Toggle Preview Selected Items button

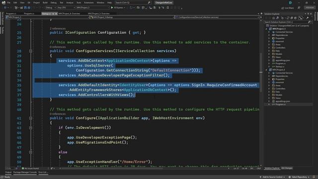(x=301, y=18)
